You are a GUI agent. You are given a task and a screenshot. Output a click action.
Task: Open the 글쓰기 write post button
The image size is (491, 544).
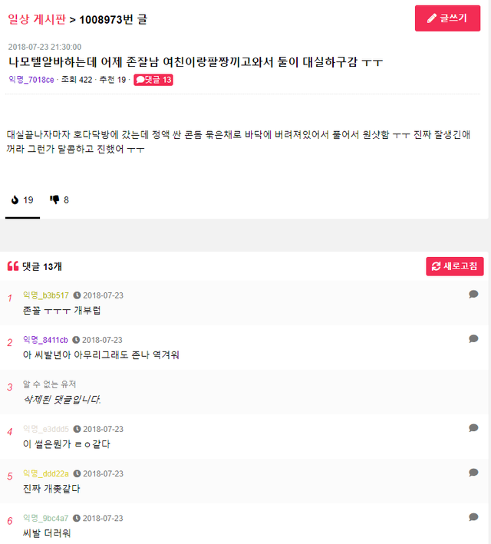coord(447,18)
